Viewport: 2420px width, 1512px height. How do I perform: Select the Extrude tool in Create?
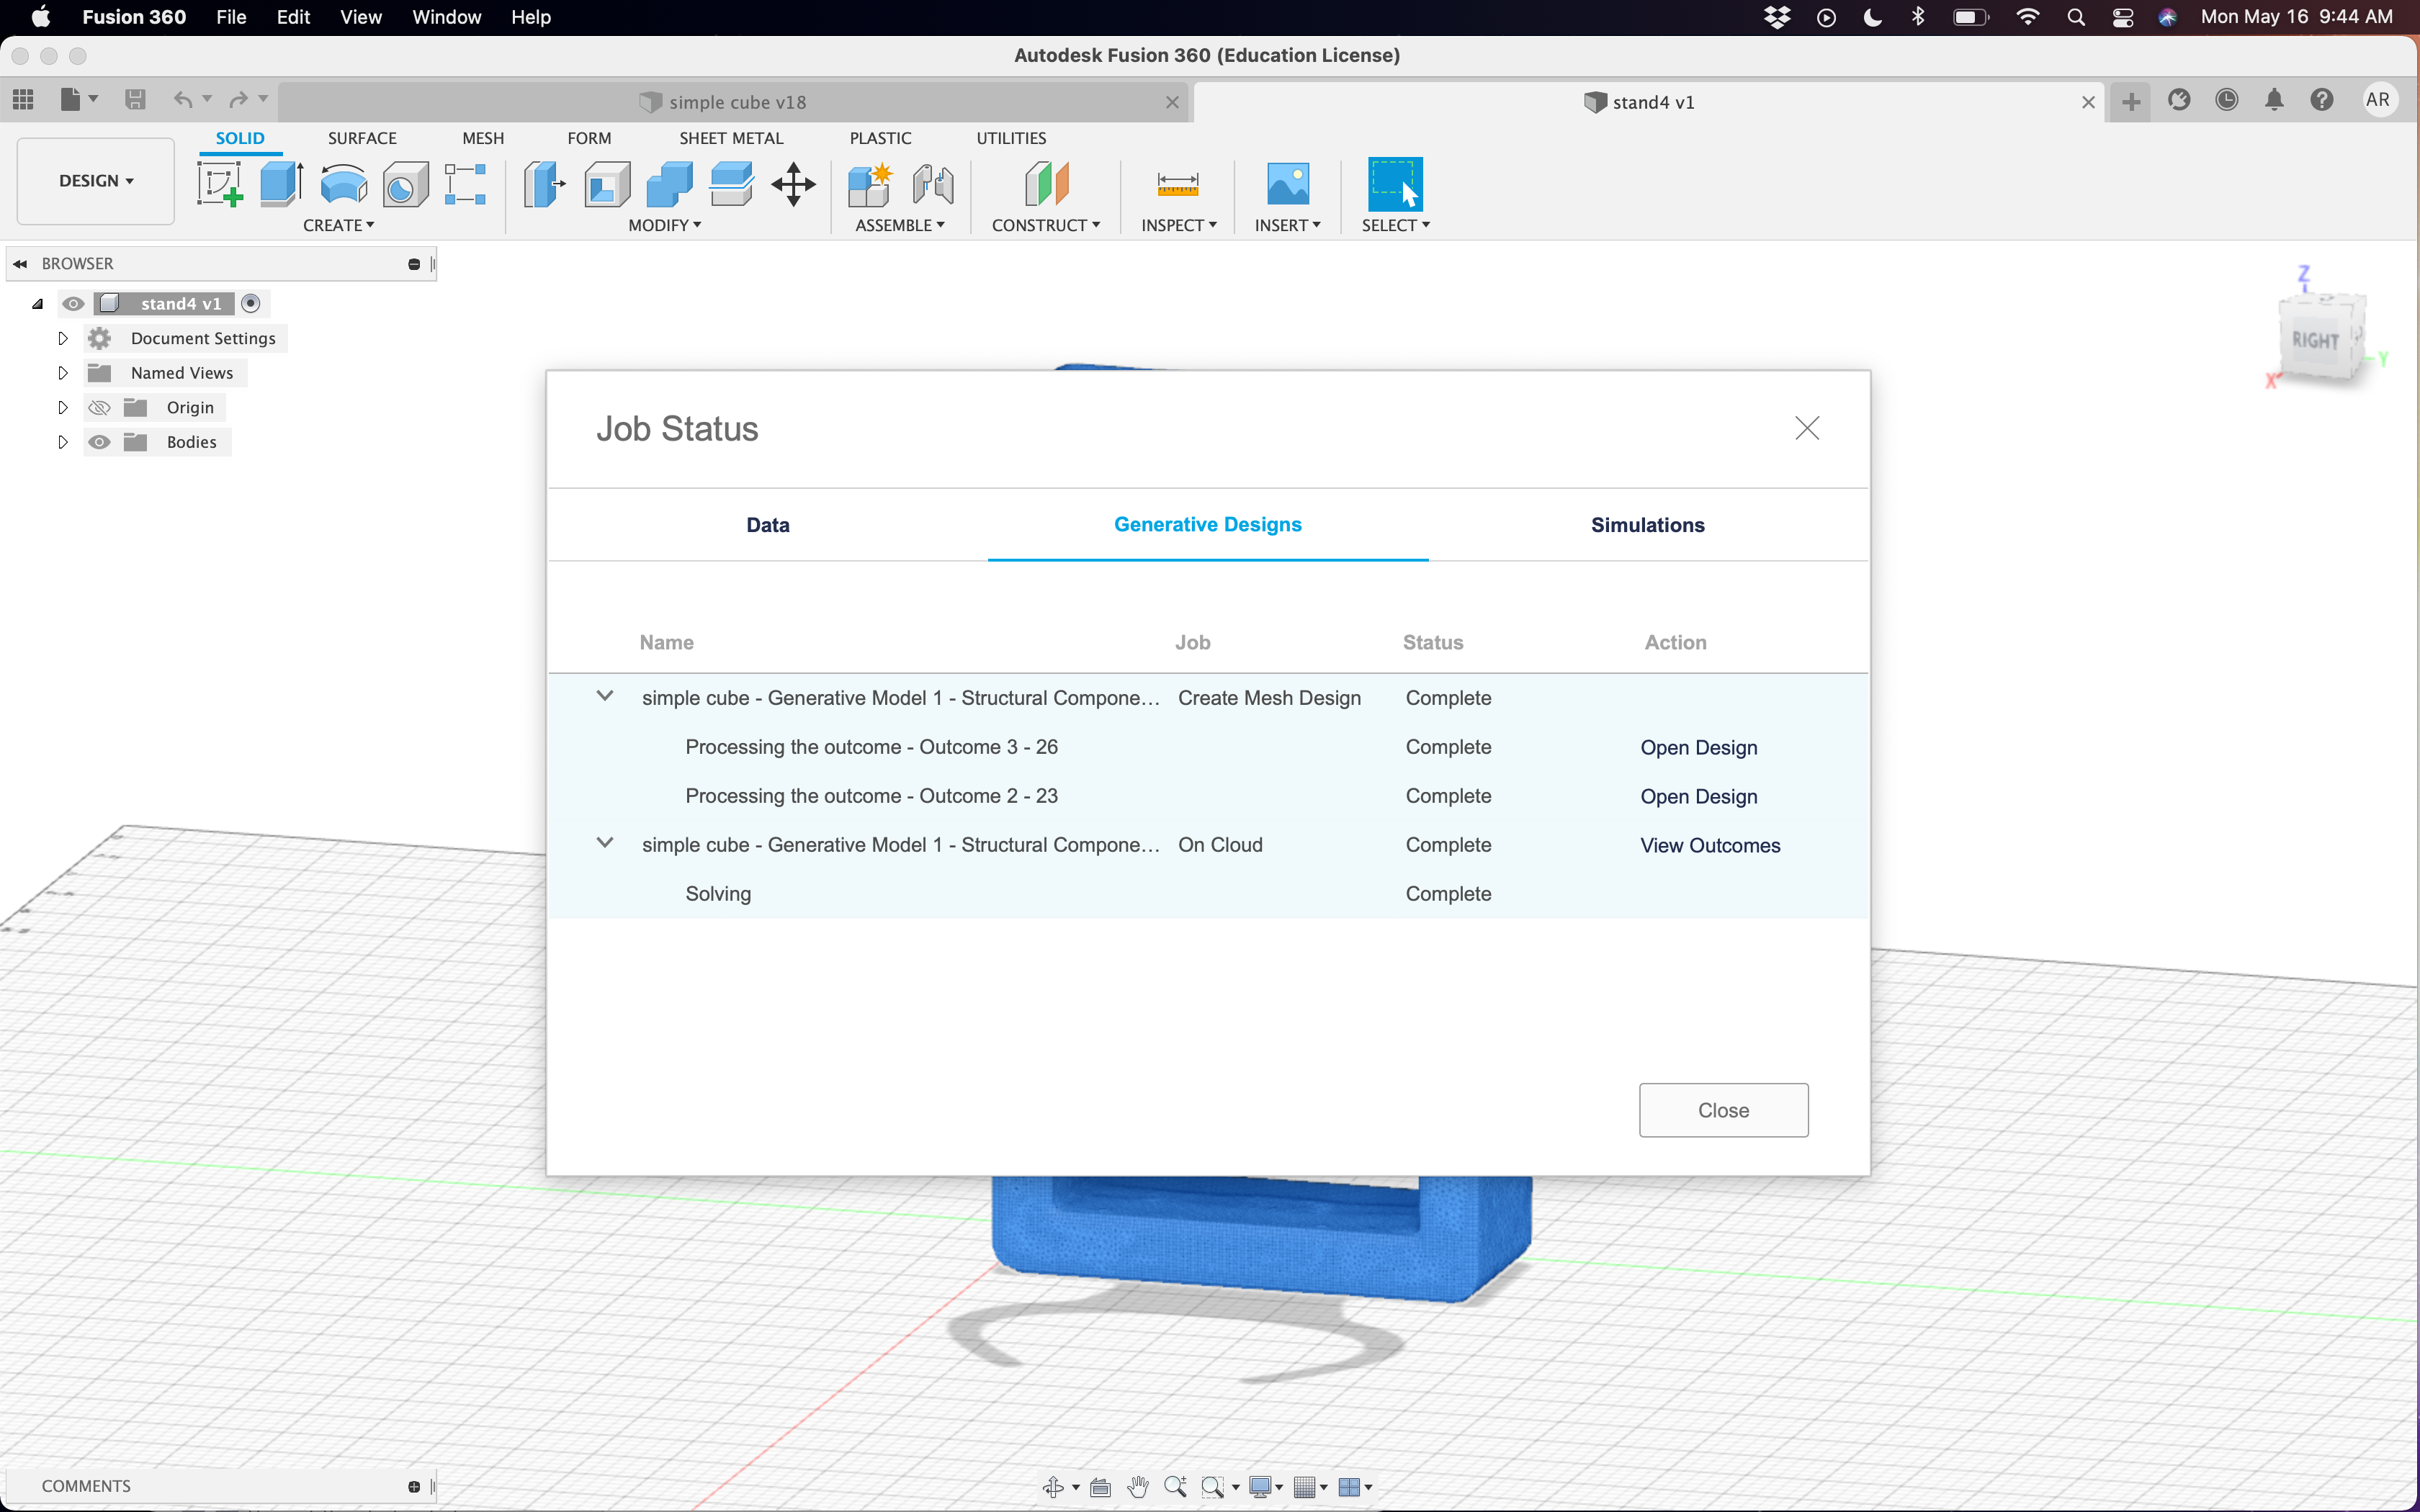(x=282, y=185)
